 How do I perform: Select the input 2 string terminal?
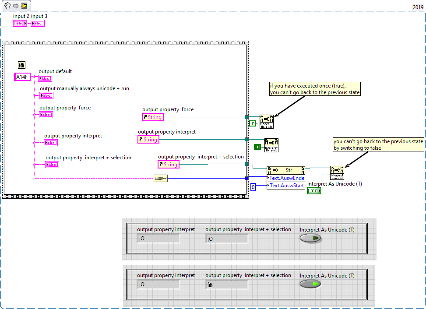point(20,23)
